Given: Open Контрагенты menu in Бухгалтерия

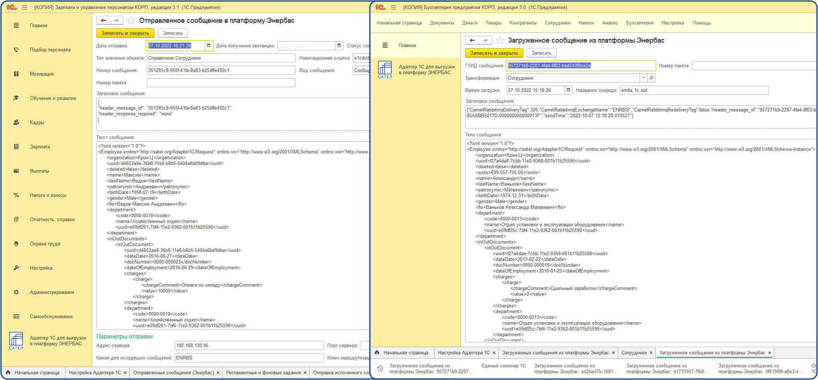Looking at the screenshot, I should tap(523, 23).
